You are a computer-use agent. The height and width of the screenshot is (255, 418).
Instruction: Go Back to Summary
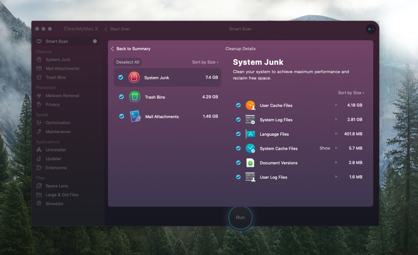(x=131, y=49)
